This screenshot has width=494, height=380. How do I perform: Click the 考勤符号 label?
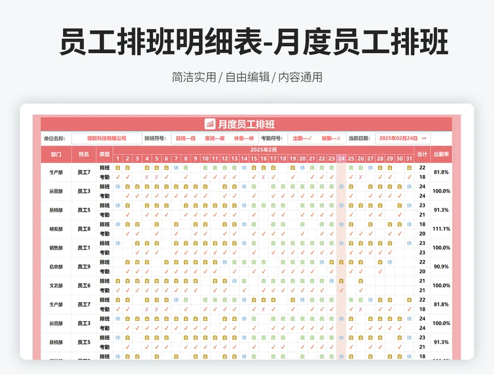point(272,138)
